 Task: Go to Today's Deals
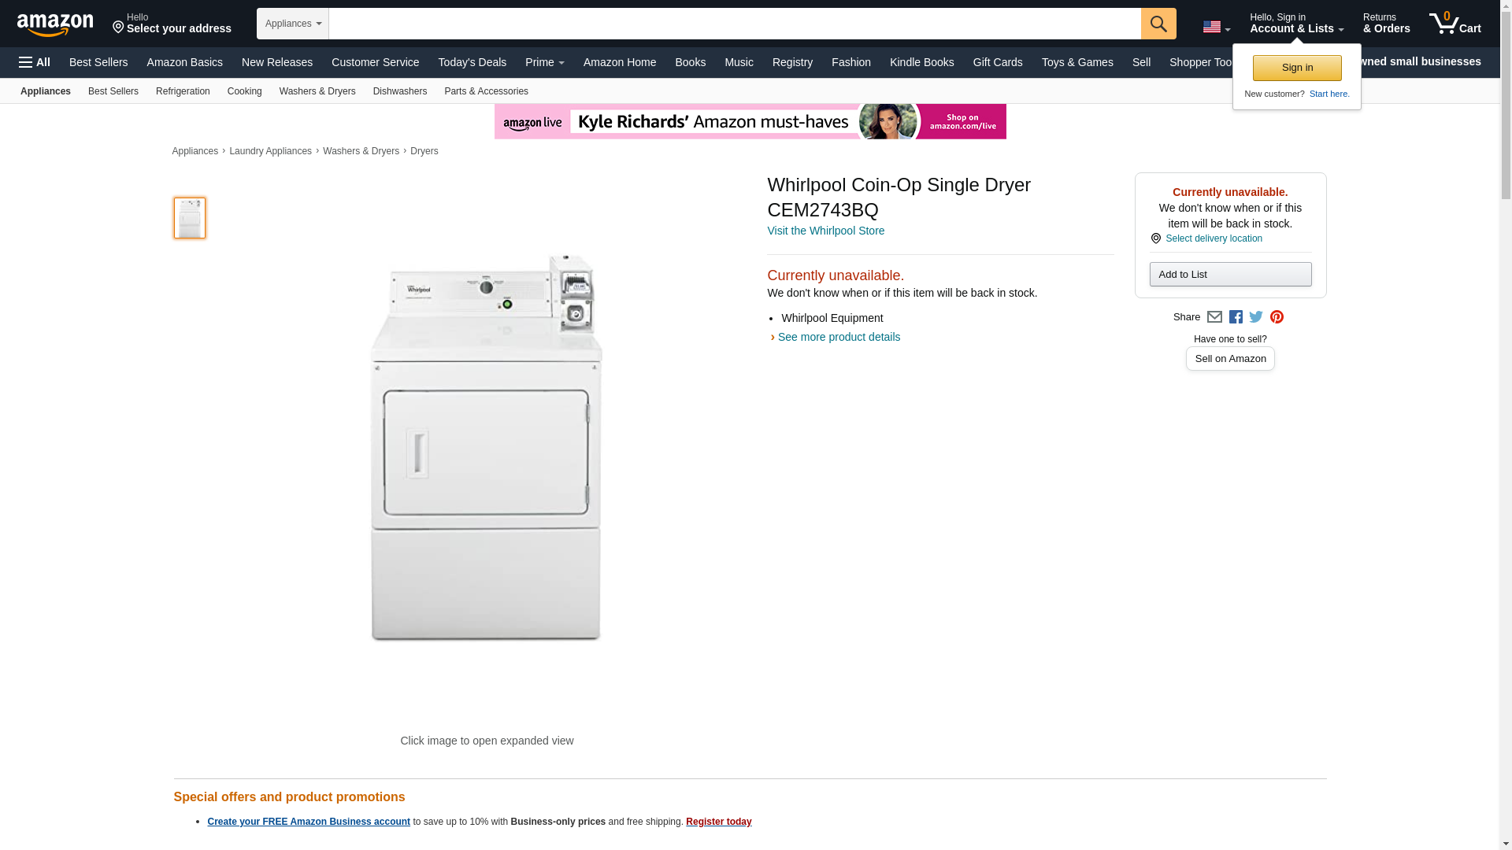[472, 62]
